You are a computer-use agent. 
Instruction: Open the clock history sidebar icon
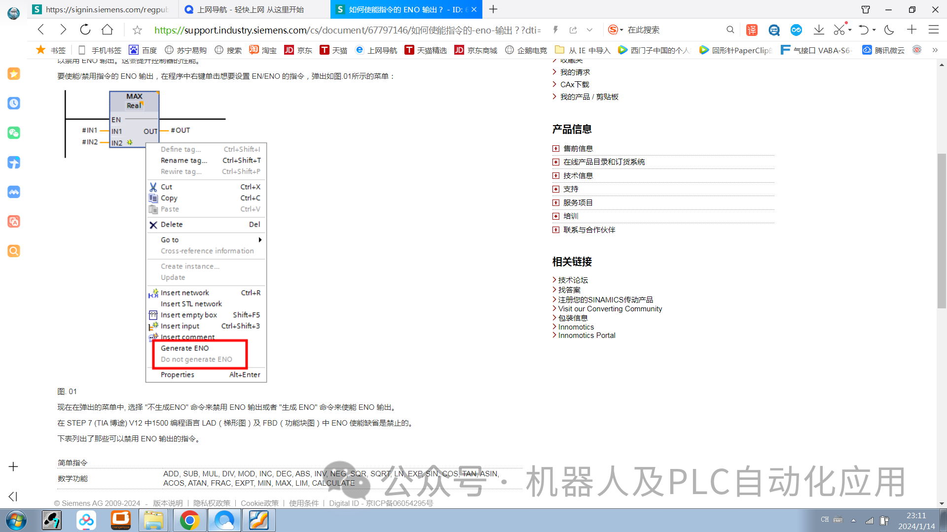(x=14, y=103)
